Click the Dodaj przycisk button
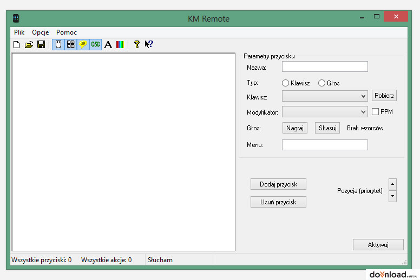The width and height of the screenshot is (420, 280). tap(278, 184)
